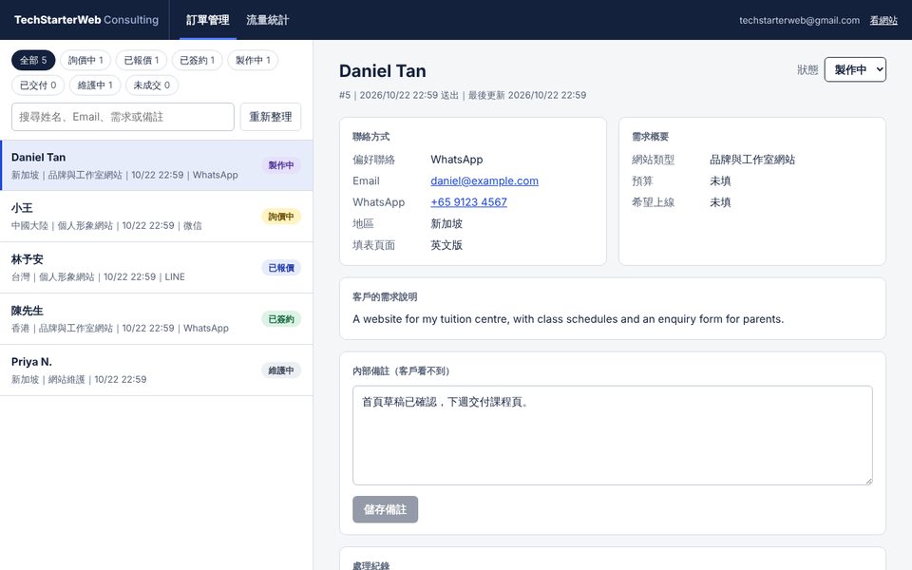Switch to the 訂單管理 tab
The image size is (912, 570).
(208, 20)
